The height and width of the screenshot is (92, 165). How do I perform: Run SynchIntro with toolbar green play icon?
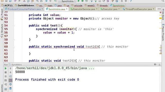click(x=78, y=1)
